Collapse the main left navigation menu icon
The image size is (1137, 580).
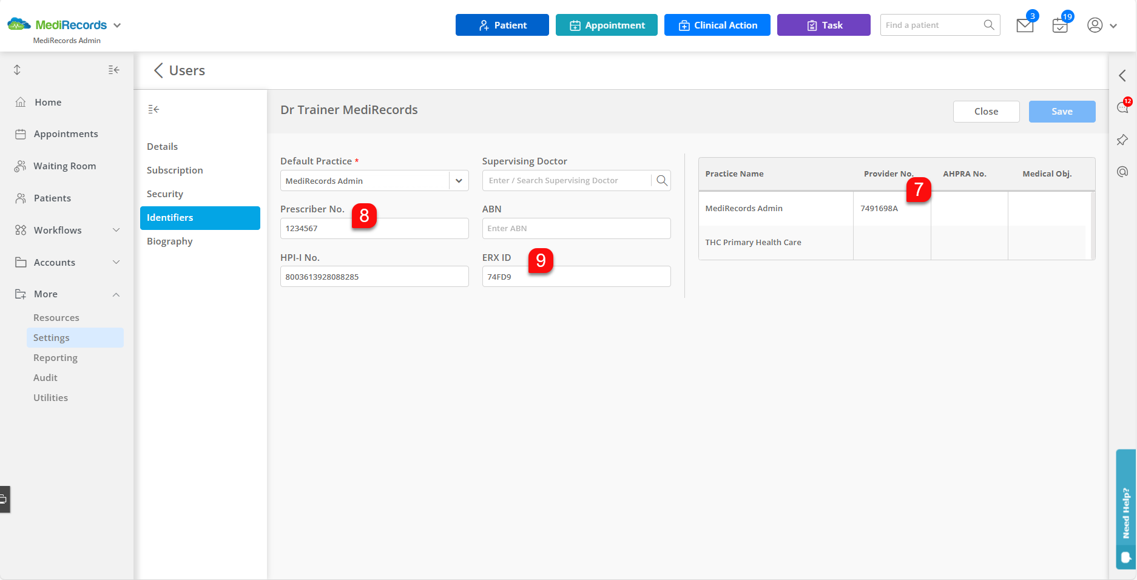click(113, 70)
